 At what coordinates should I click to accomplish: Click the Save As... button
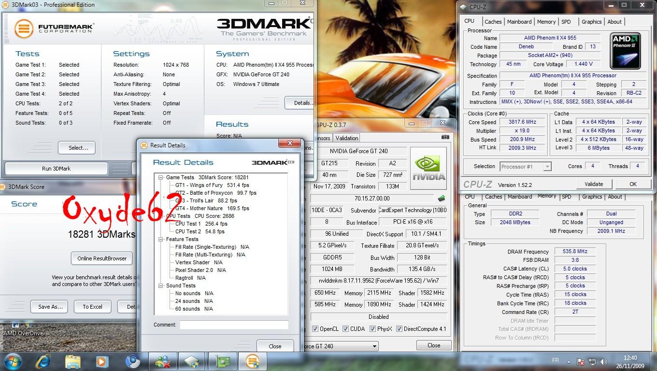[50, 307]
